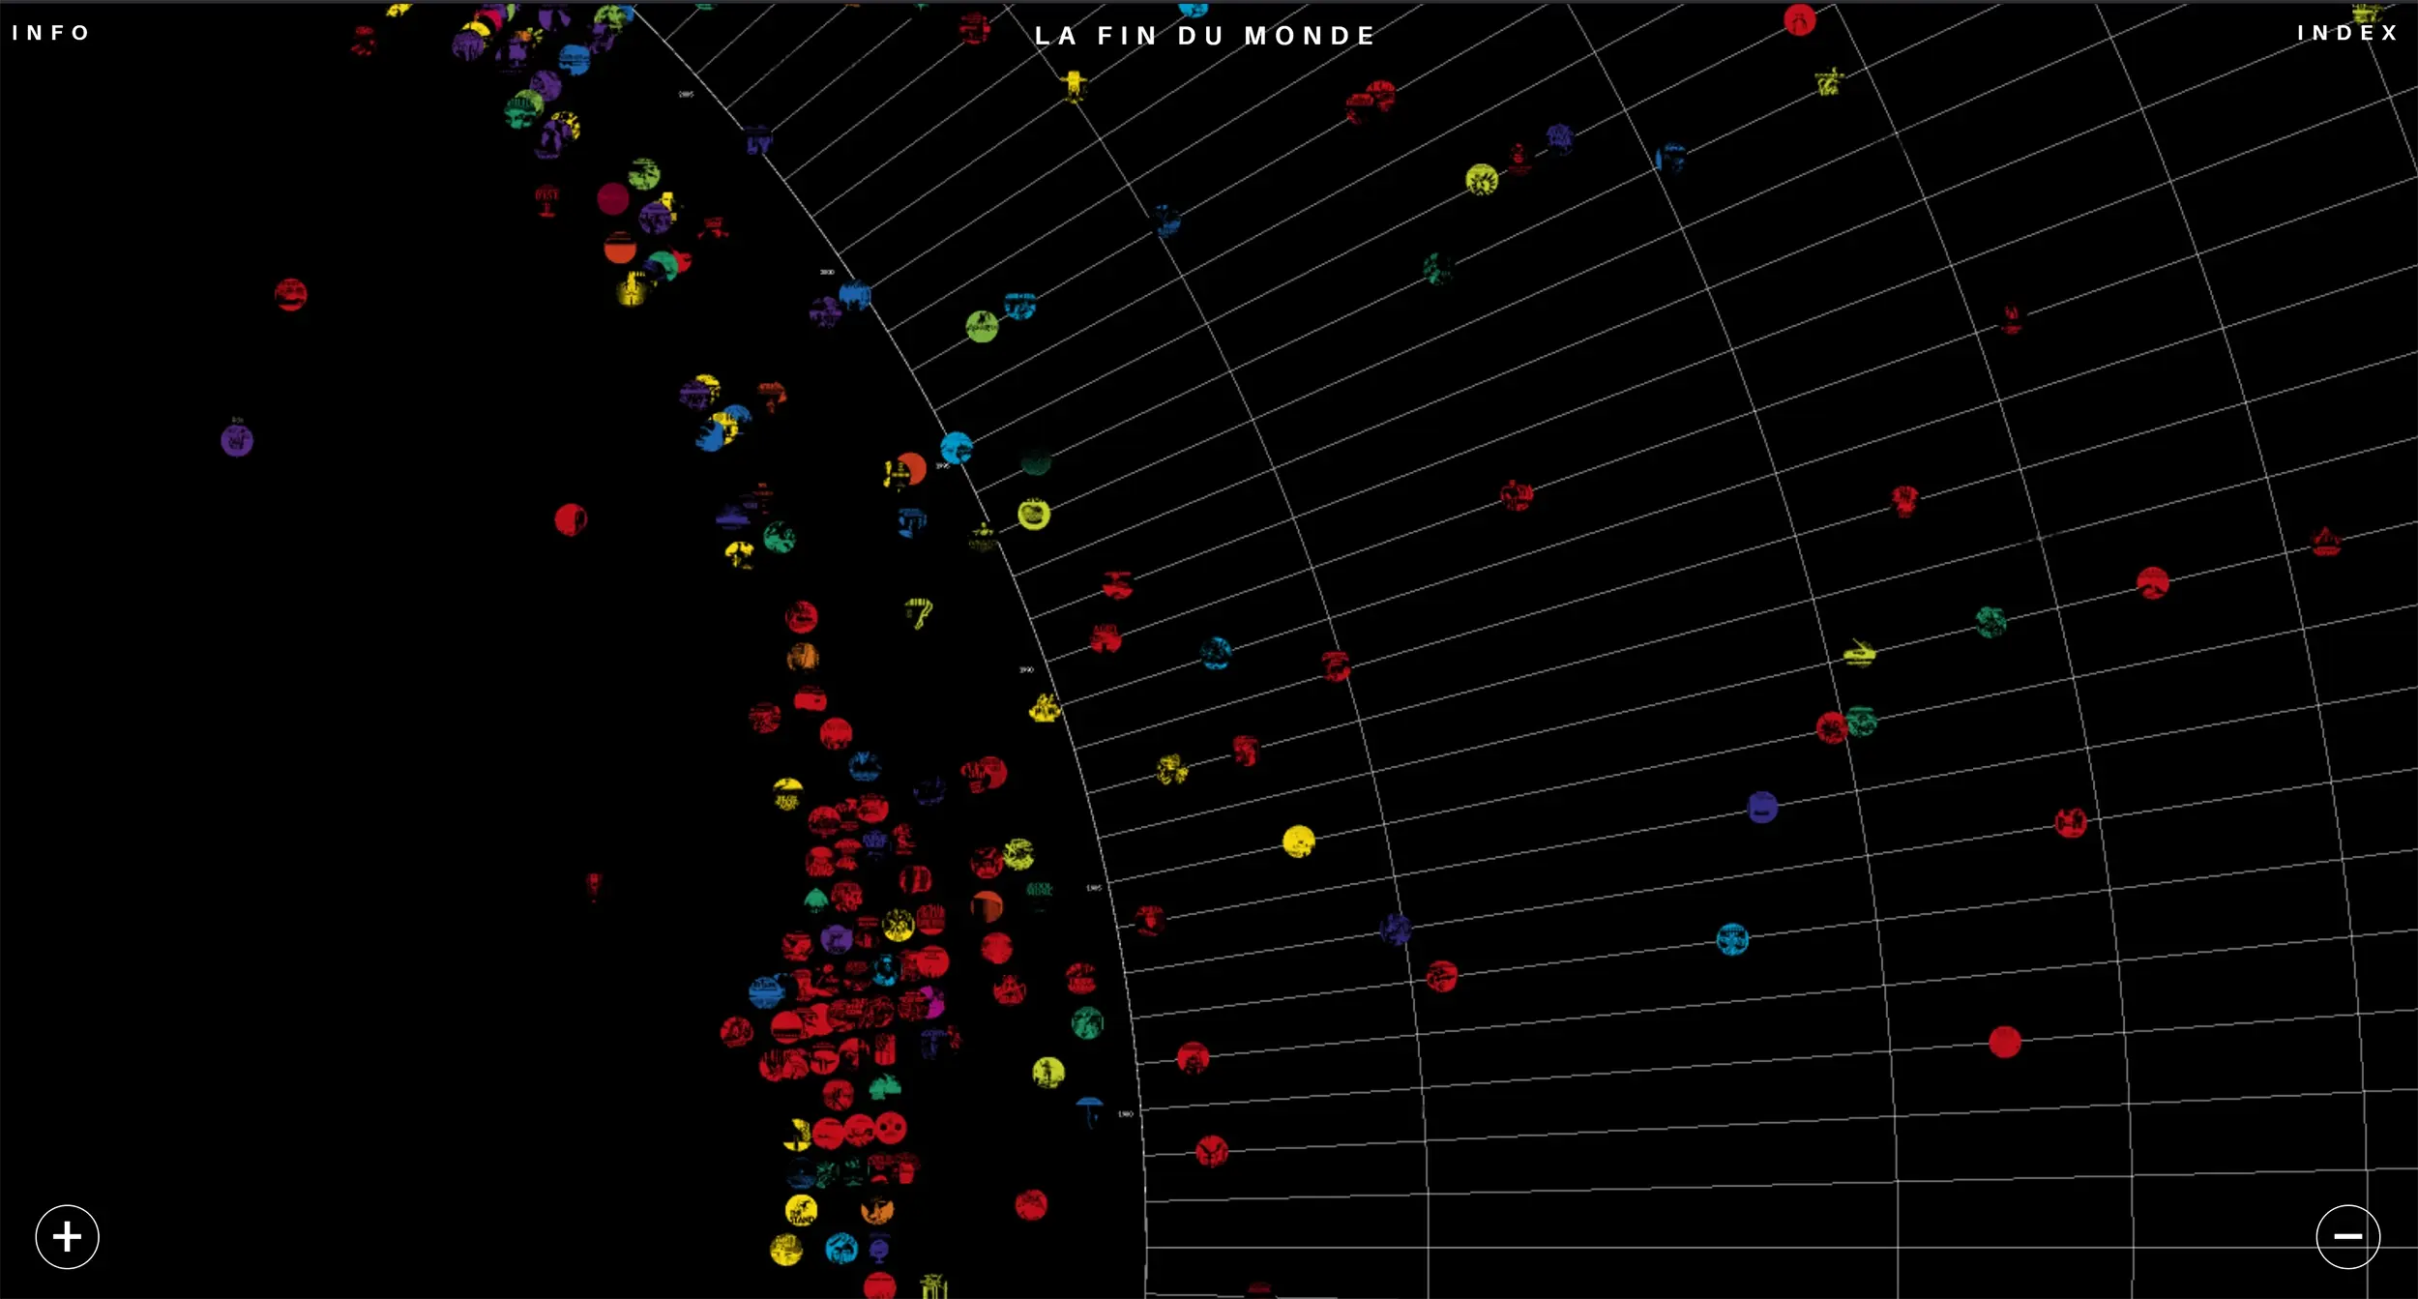Click the lone red dot in the empty black area left of the curve

tap(571, 519)
